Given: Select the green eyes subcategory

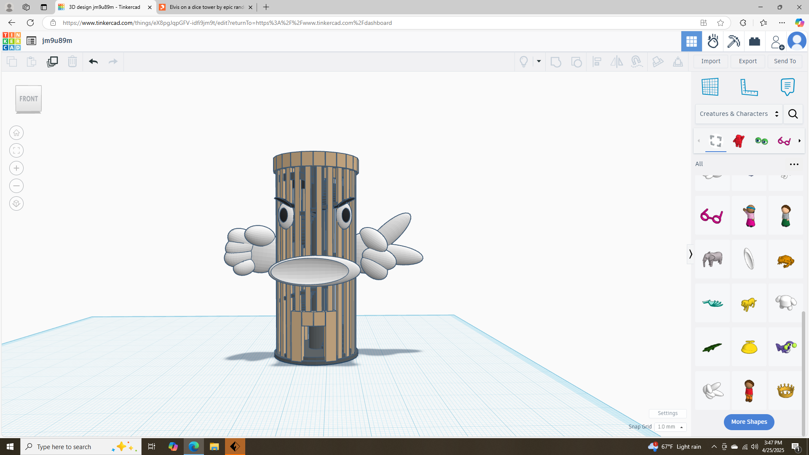Looking at the screenshot, I should coord(761,141).
